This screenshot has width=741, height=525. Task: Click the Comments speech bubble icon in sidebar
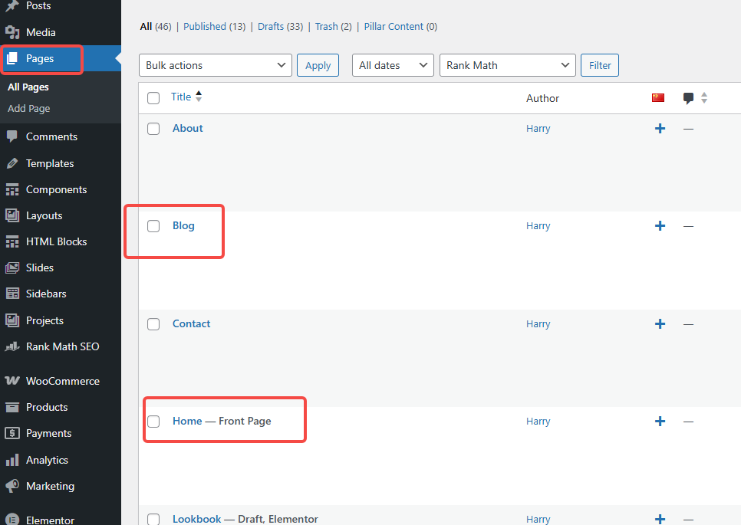[x=12, y=136]
